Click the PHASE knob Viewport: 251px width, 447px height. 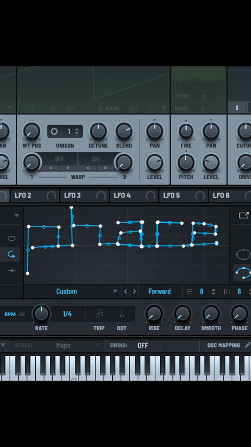point(239,314)
